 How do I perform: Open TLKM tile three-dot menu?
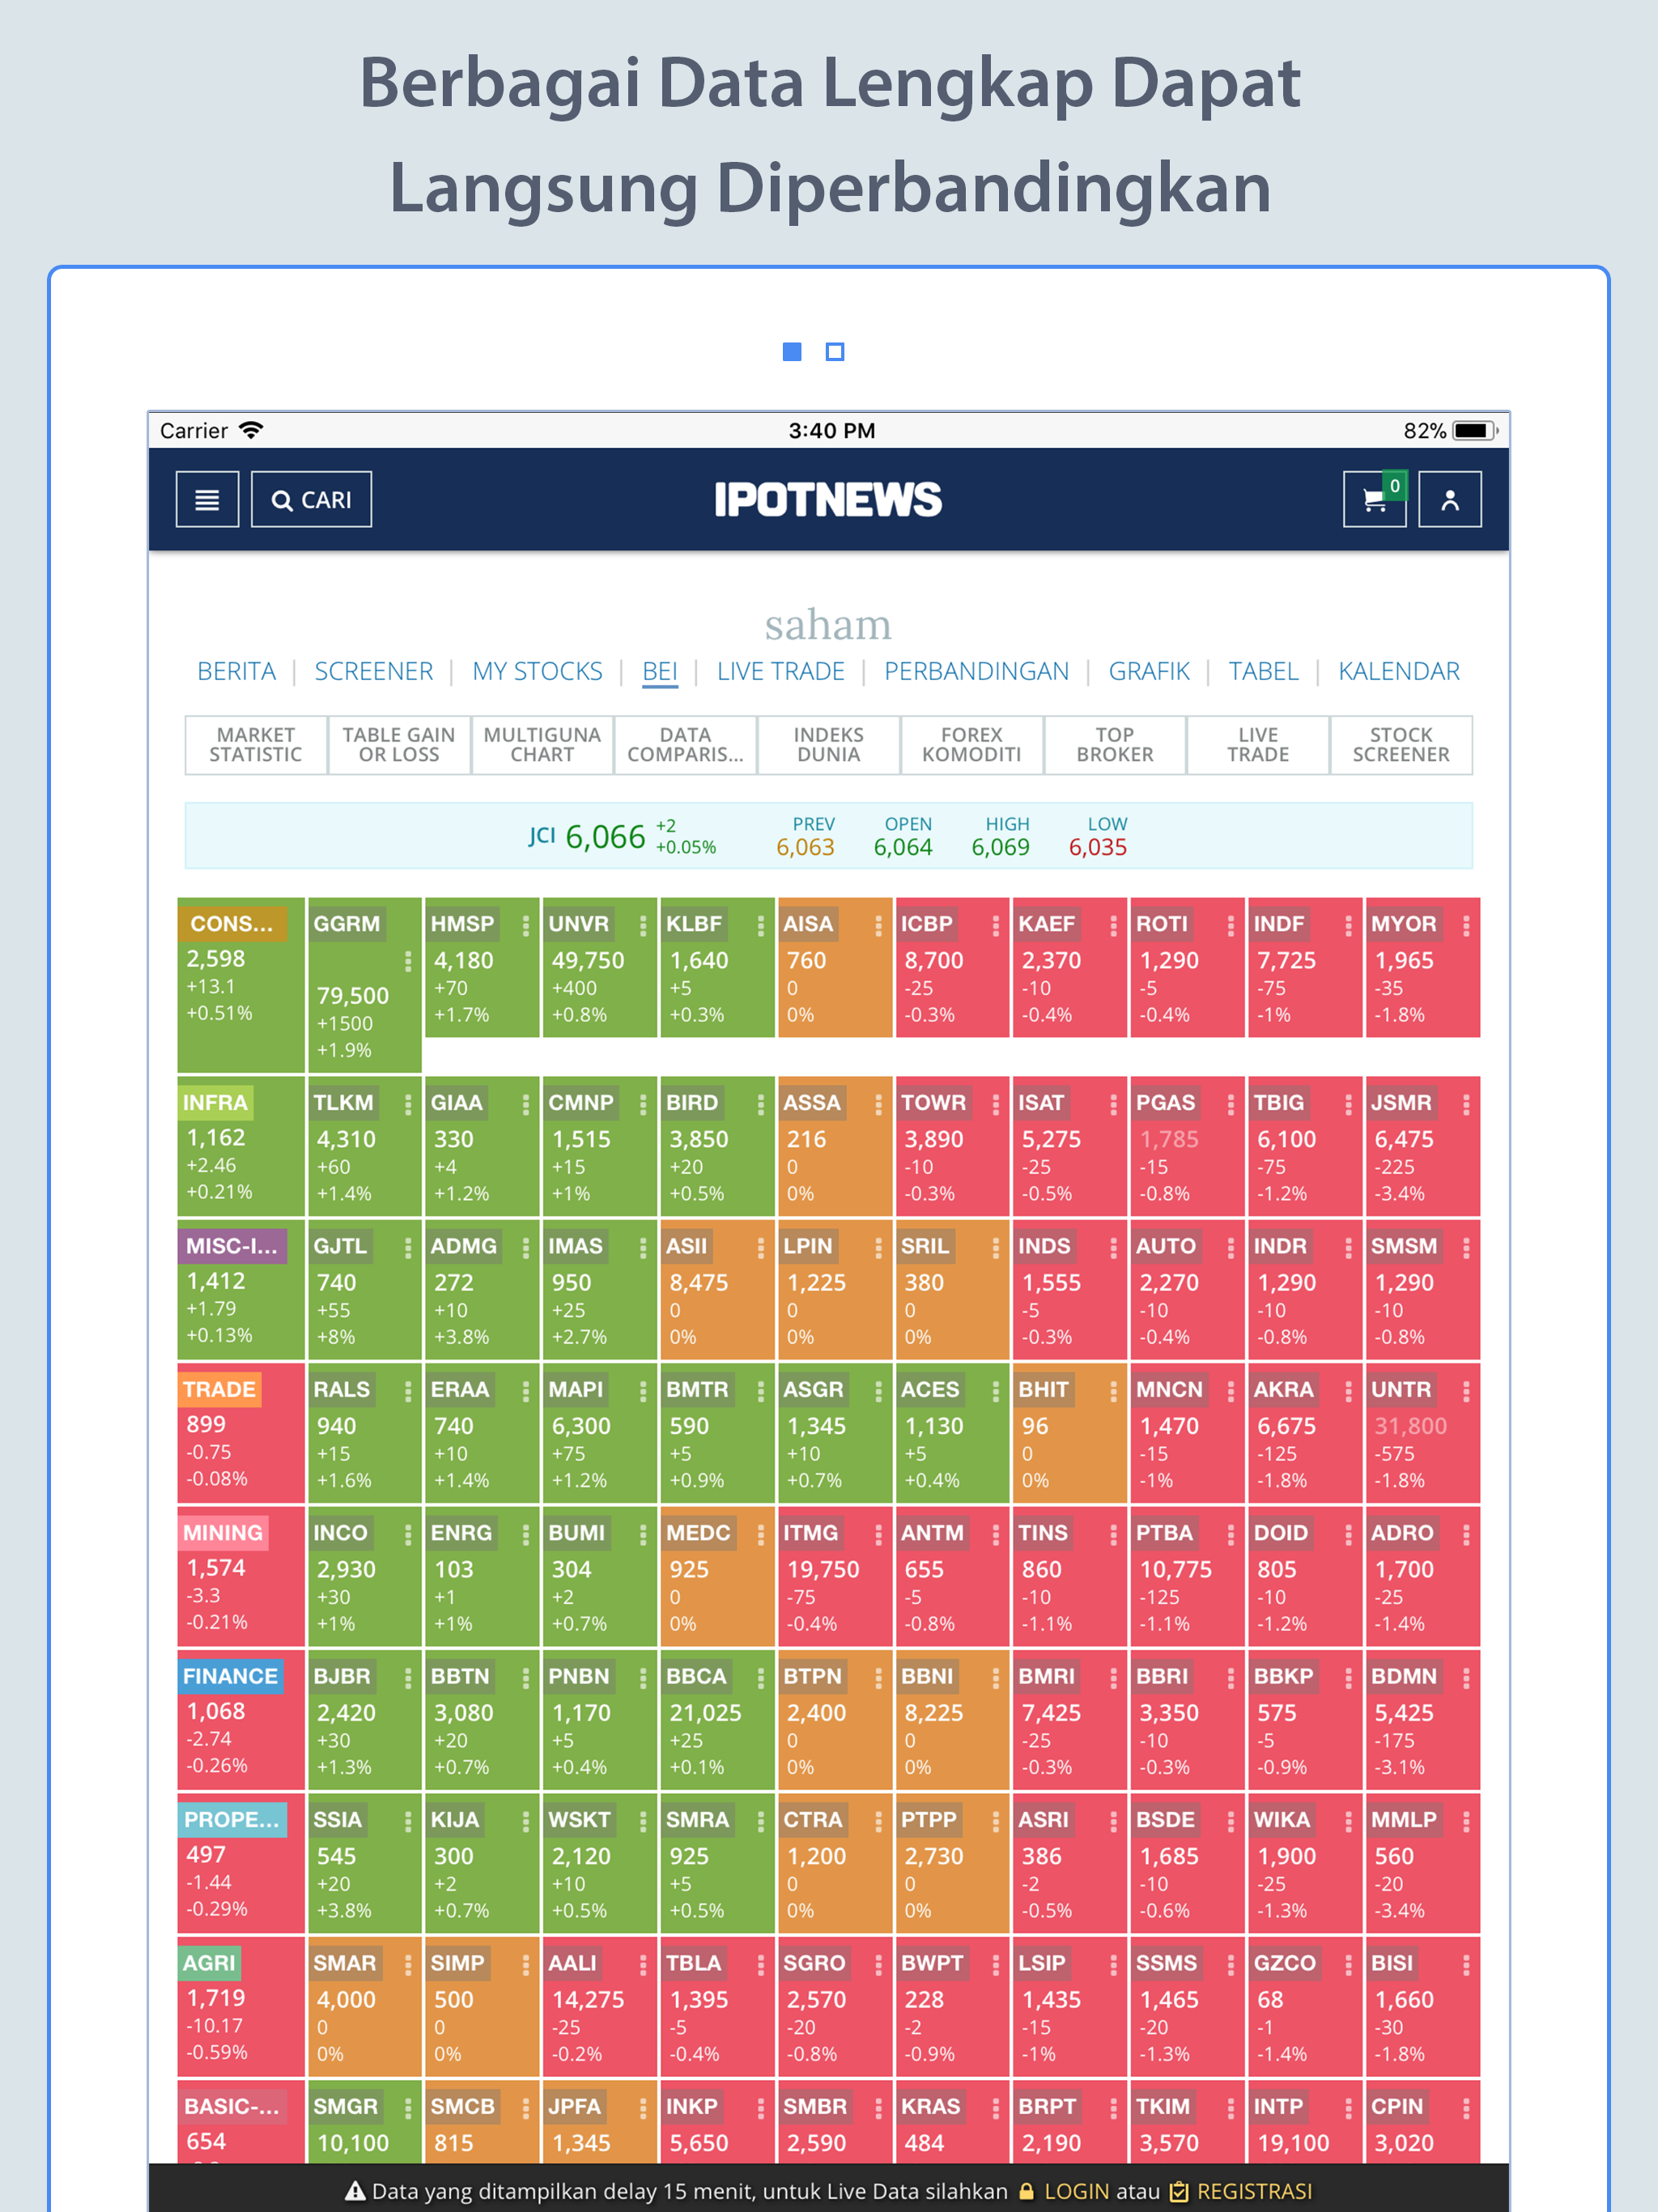pyautogui.click(x=408, y=1104)
